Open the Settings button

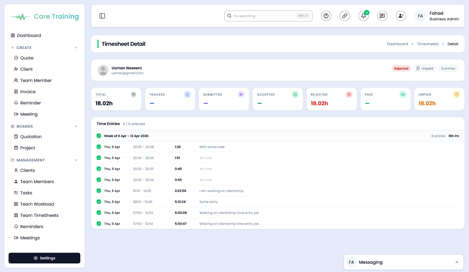(44, 258)
